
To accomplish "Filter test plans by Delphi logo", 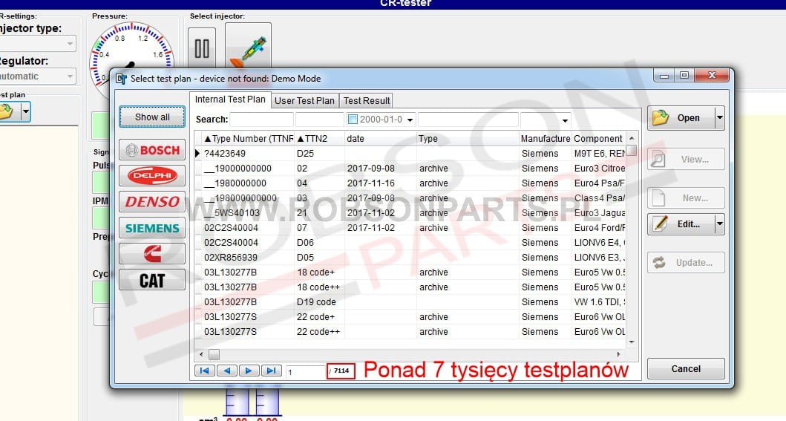I will point(152,176).
